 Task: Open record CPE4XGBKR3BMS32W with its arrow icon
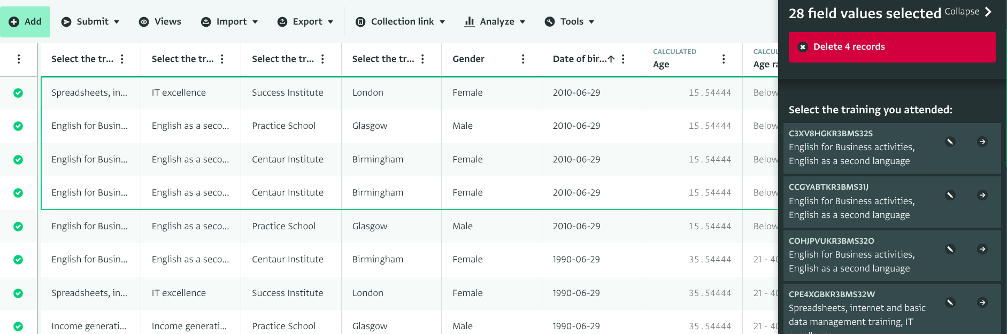pyautogui.click(x=982, y=302)
